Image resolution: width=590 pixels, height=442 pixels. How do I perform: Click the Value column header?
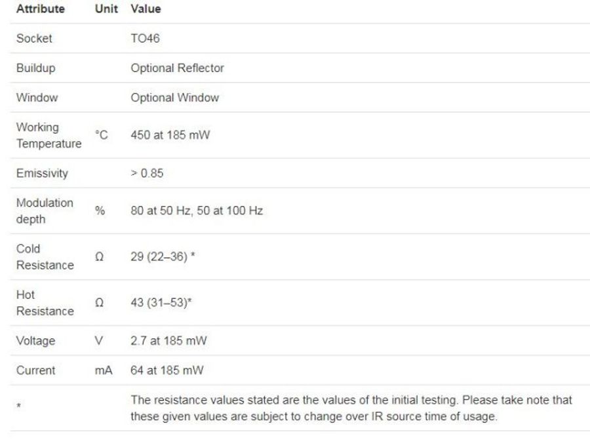click(x=146, y=9)
